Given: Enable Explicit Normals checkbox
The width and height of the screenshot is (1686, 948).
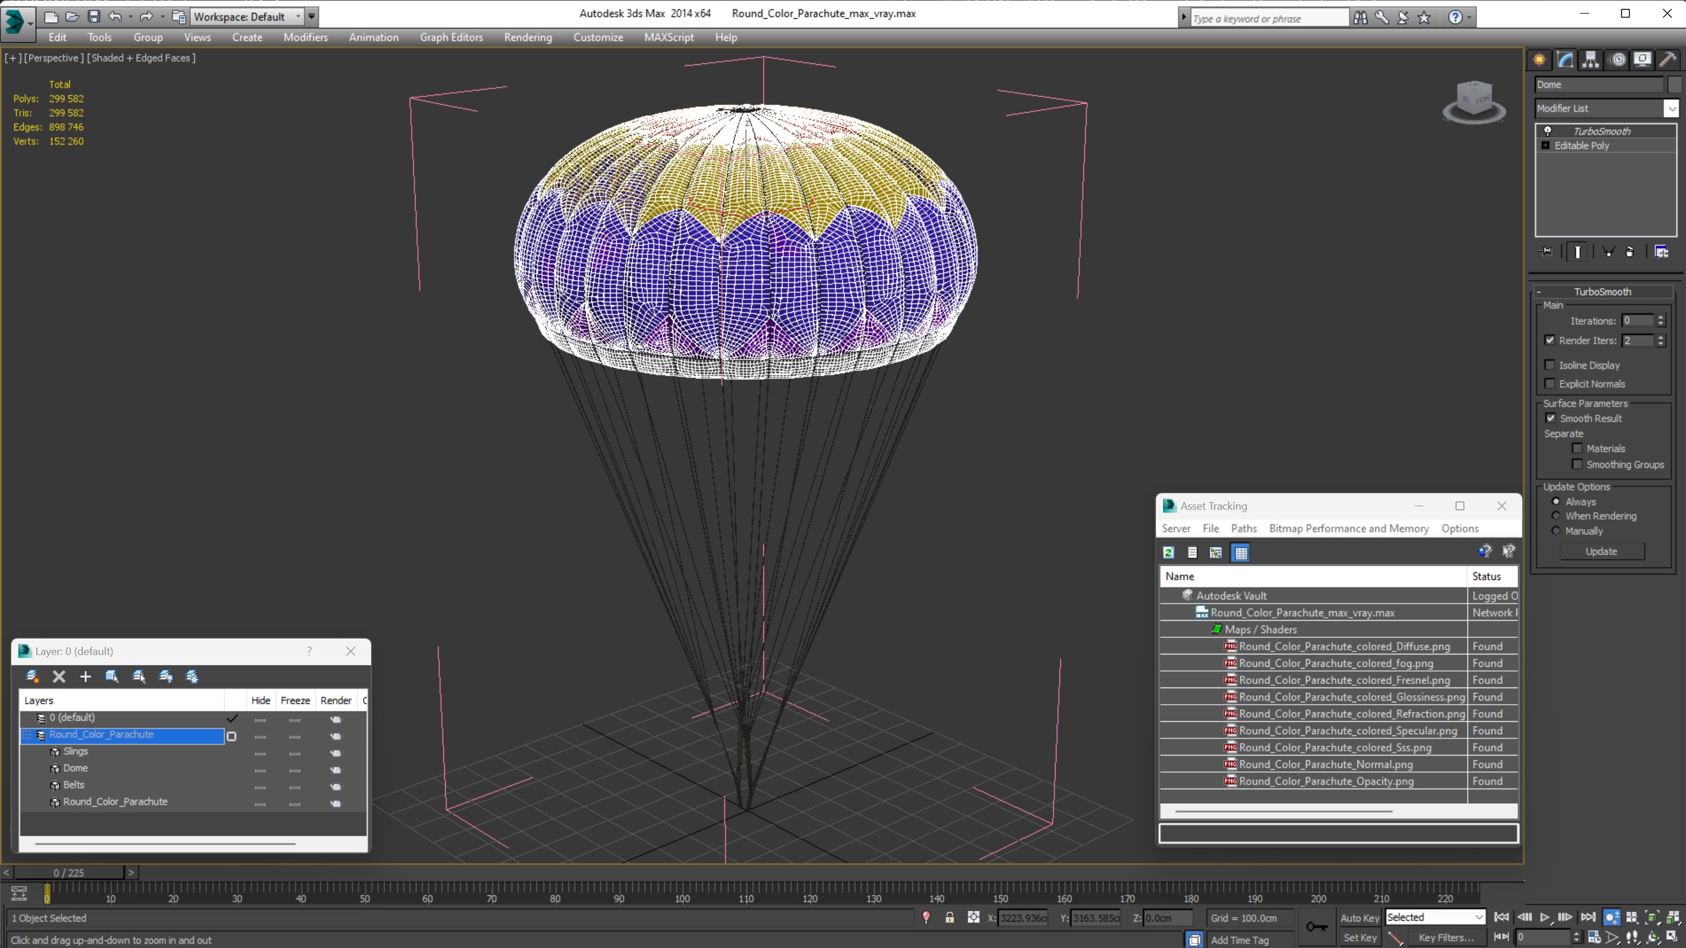Looking at the screenshot, I should click(x=1549, y=383).
